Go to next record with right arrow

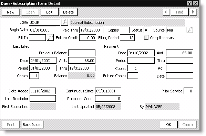pyautogui.click(x=193, y=12)
